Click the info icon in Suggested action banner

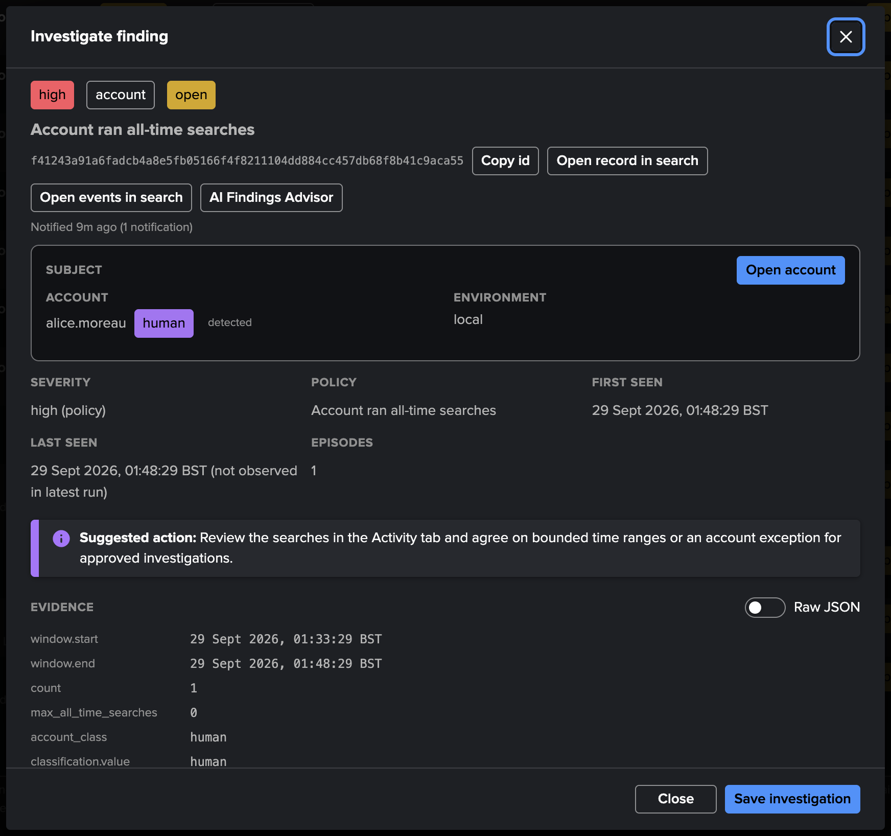click(61, 538)
